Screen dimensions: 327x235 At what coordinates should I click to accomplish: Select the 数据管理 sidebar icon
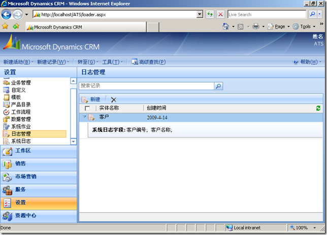(x=6, y=119)
